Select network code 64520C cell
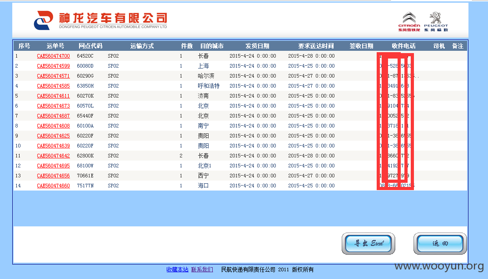The height and width of the screenshot is (279, 488). click(85, 56)
